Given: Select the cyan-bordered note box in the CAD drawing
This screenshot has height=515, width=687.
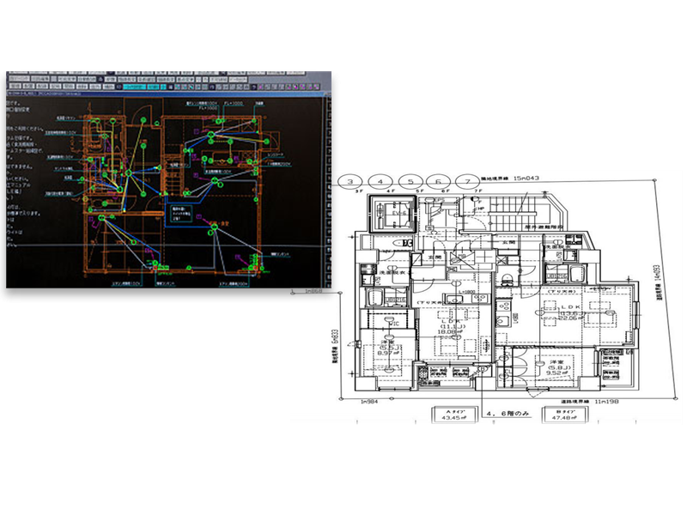Looking at the screenshot, I should [180, 215].
